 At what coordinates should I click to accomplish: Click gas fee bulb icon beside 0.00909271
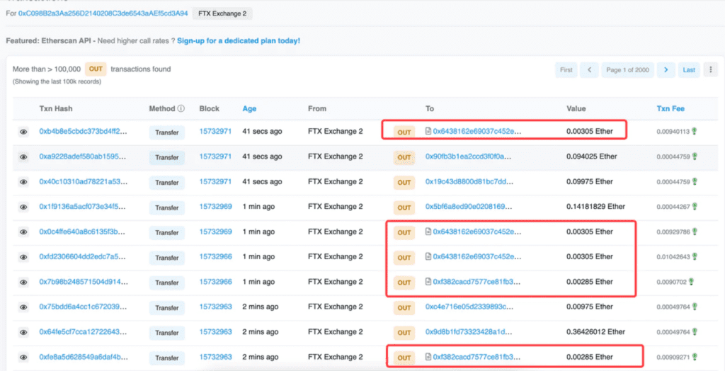(x=694, y=357)
